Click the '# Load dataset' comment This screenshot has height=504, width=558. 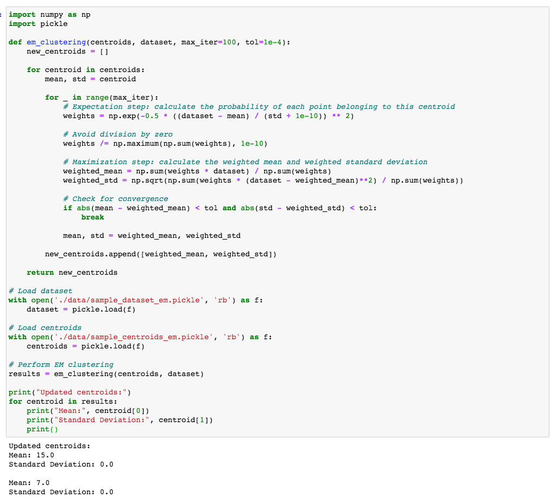coord(40,291)
